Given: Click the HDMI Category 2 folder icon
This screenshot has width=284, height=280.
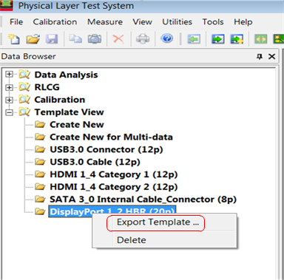Looking at the screenshot, I should pyautogui.click(x=40, y=187).
